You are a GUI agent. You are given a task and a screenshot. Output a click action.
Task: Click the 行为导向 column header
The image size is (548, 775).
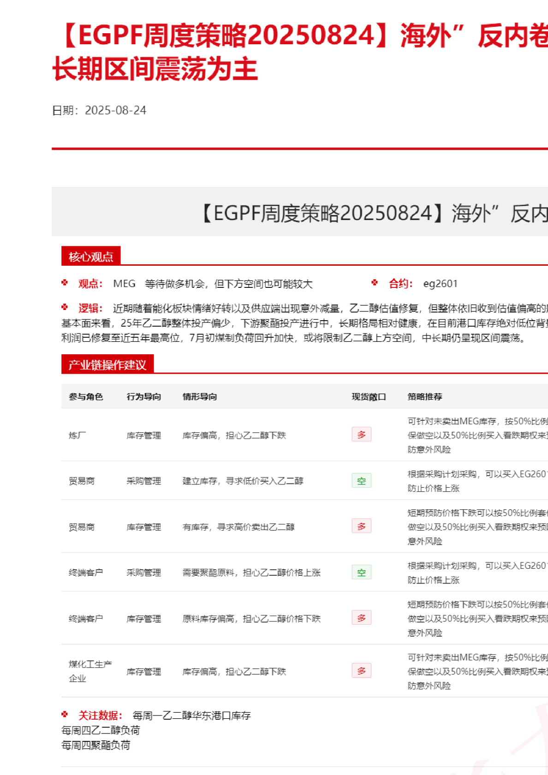(x=144, y=397)
